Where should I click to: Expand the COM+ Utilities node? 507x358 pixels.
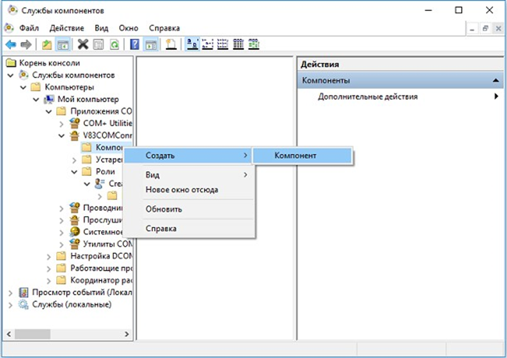tap(61, 124)
